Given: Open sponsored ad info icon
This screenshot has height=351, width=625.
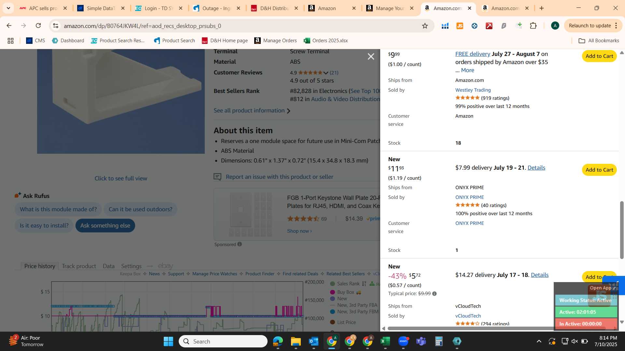Looking at the screenshot, I should [x=240, y=244].
